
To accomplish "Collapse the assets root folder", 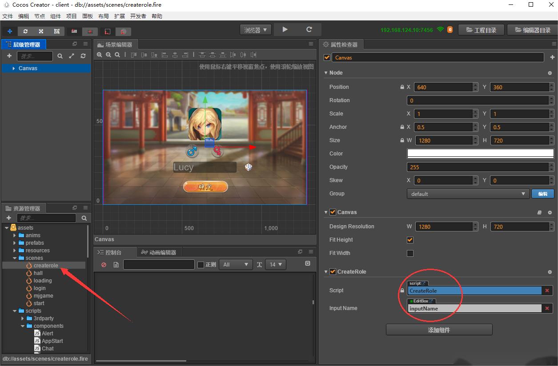I will point(7,228).
